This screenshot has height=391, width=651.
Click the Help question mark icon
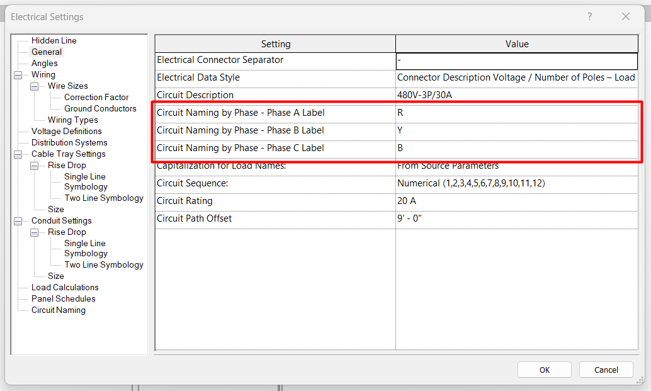click(590, 17)
